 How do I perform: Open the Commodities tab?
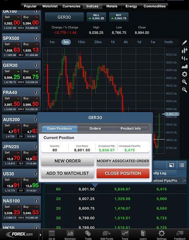coord(154,6)
